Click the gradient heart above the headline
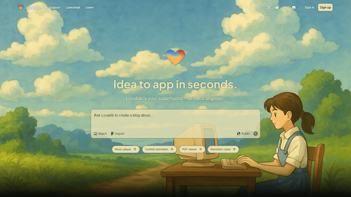The width and height of the screenshot is (351, 197). pyautogui.click(x=175, y=57)
